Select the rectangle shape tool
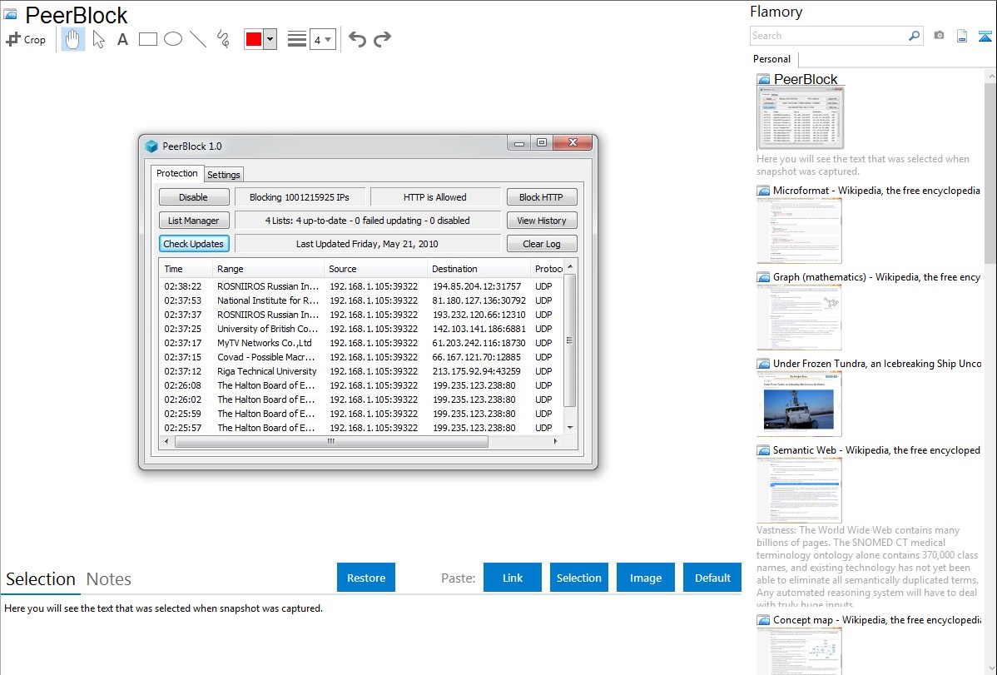The height and width of the screenshot is (675, 997). point(148,39)
